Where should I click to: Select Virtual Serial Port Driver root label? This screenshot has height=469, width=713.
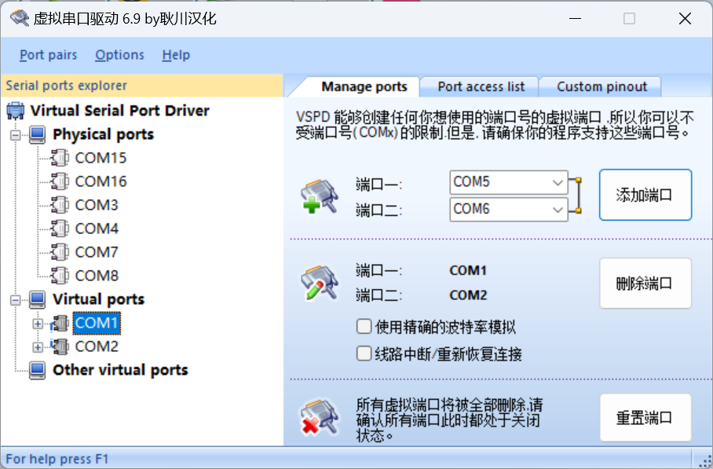(119, 111)
